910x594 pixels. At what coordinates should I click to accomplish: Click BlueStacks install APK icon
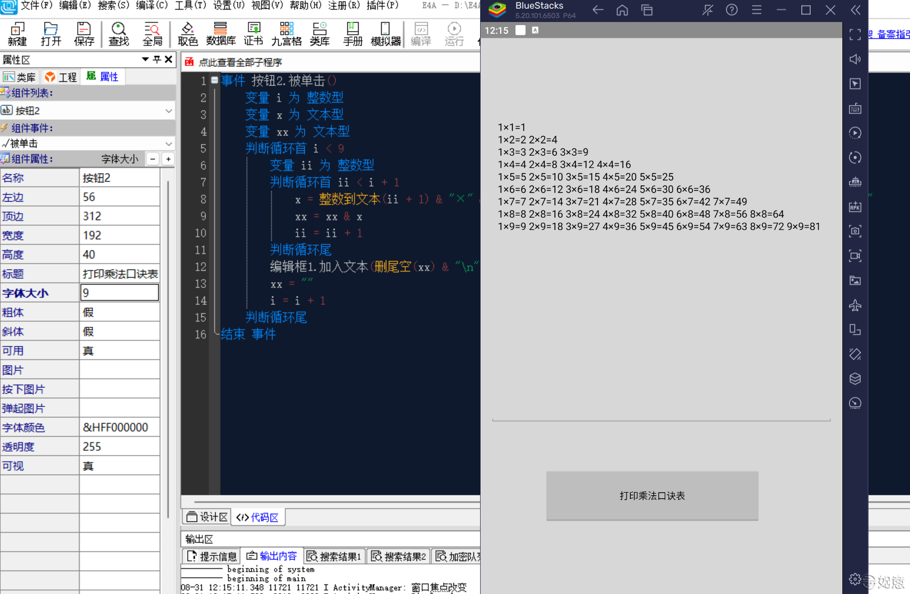pyautogui.click(x=855, y=206)
